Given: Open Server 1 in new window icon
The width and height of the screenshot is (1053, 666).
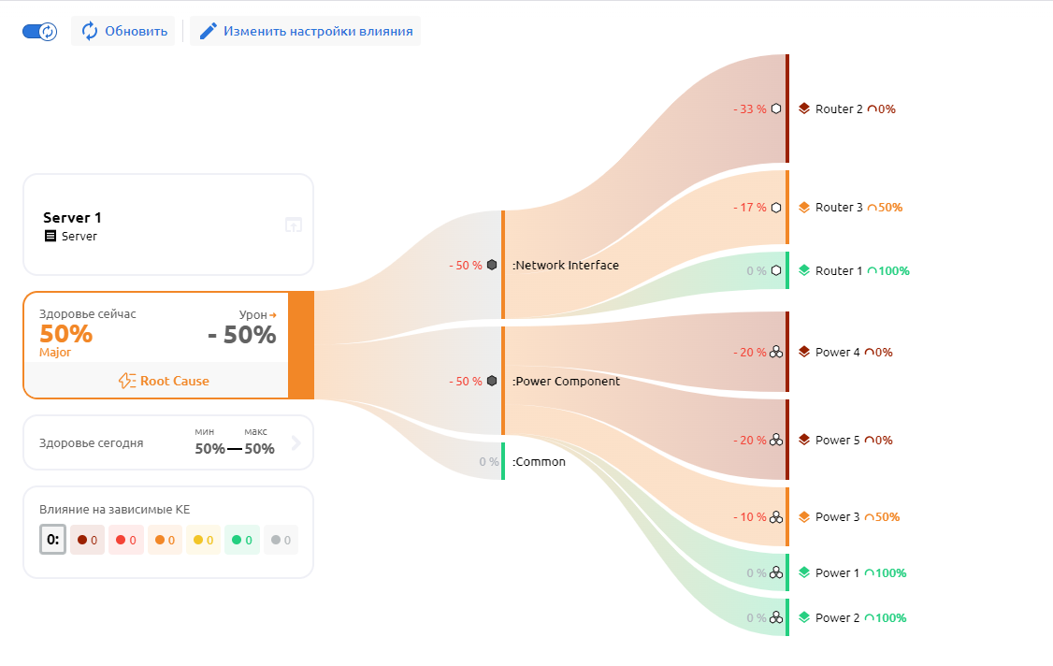Looking at the screenshot, I should (293, 224).
